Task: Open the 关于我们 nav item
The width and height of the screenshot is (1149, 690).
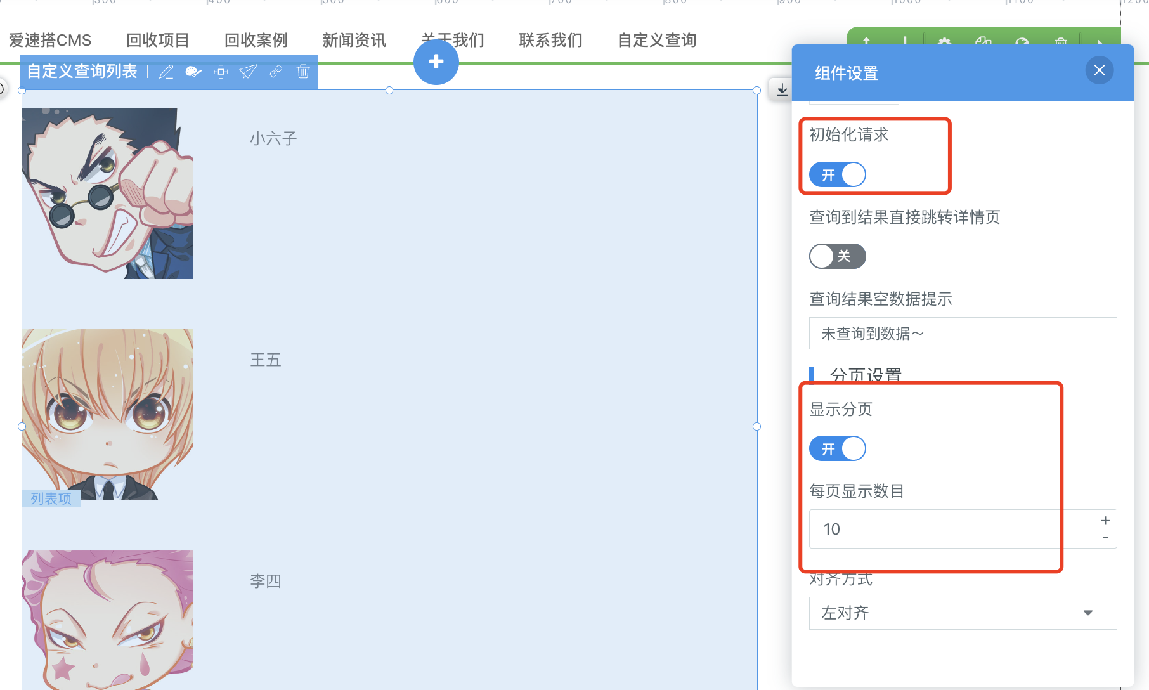Action: click(x=453, y=41)
